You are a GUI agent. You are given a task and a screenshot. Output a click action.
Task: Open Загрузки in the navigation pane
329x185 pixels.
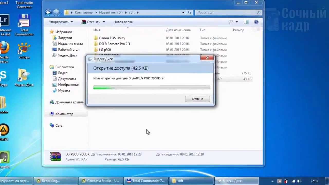(65, 38)
